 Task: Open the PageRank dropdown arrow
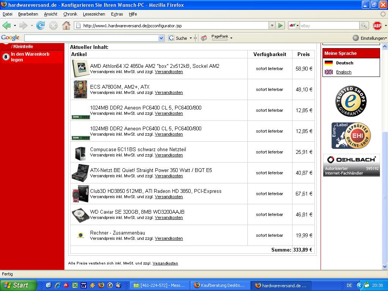pyautogui.click(x=232, y=38)
